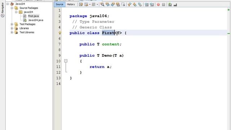This screenshot has width=231, height=130.
Task: Click the 'content' field name
Action: click(x=110, y=44)
